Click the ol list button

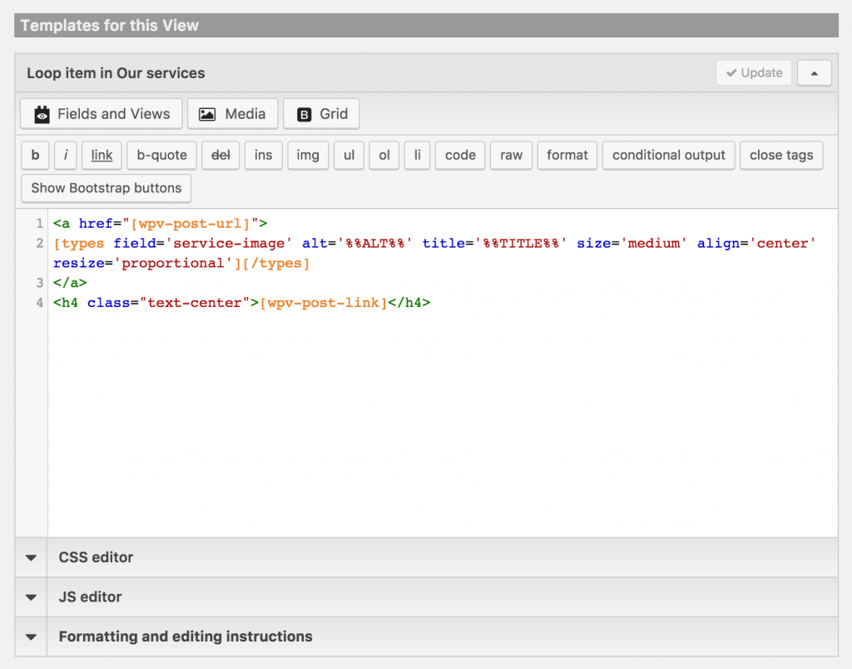click(x=384, y=156)
